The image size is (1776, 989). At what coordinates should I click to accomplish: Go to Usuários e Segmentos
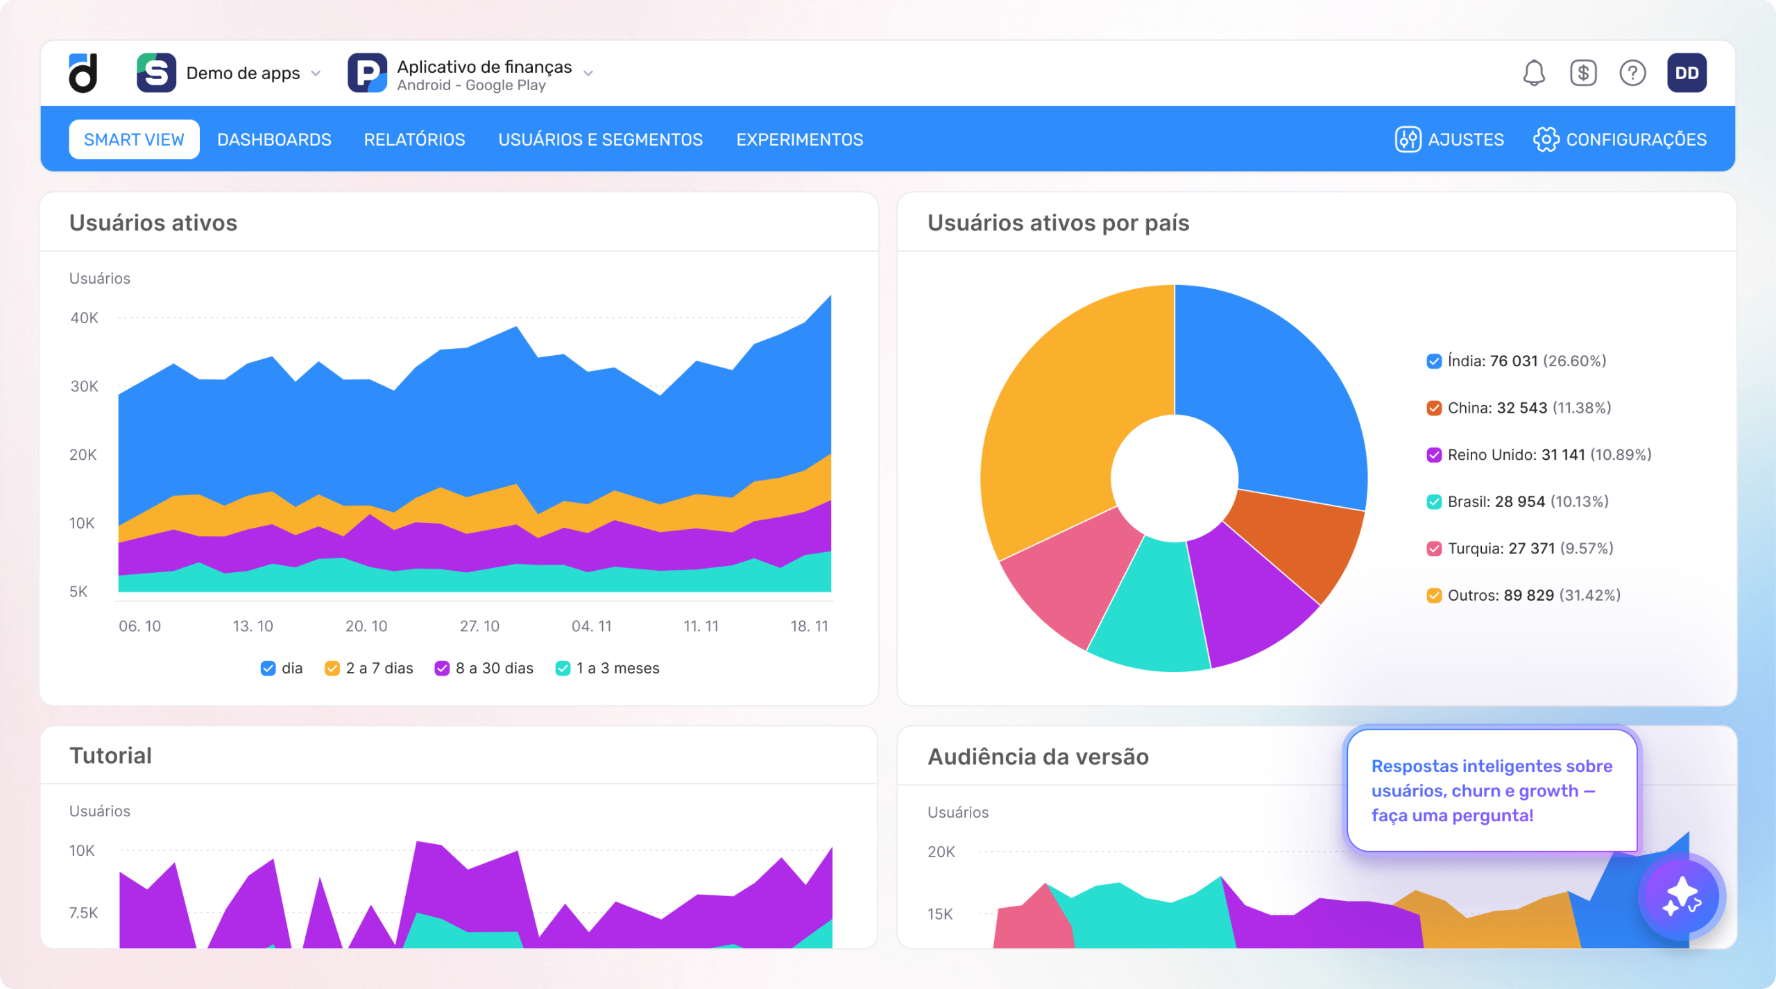(601, 139)
